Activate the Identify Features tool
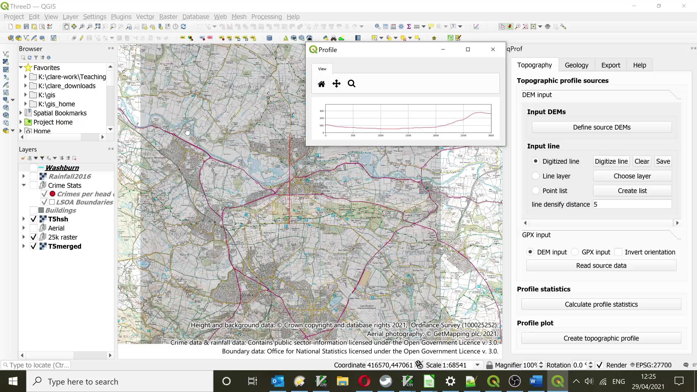The width and height of the screenshot is (697, 392). click(378, 26)
